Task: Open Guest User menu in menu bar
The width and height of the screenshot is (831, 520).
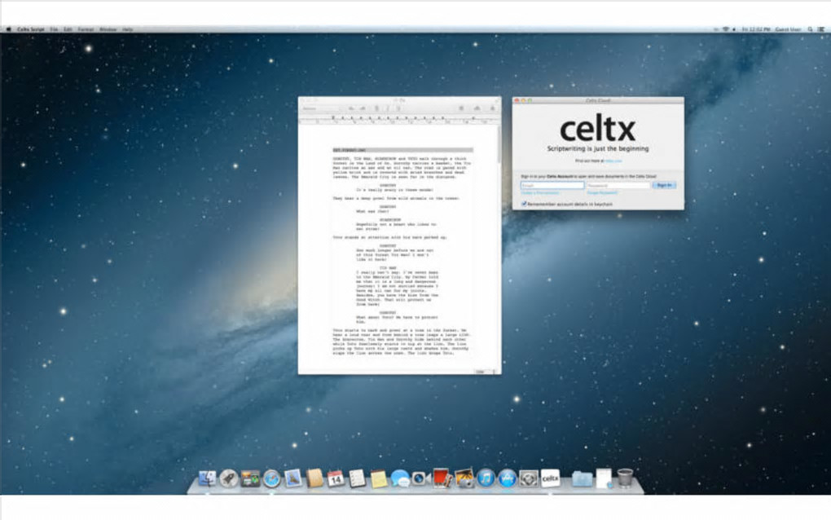Action: tap(788, 29)
